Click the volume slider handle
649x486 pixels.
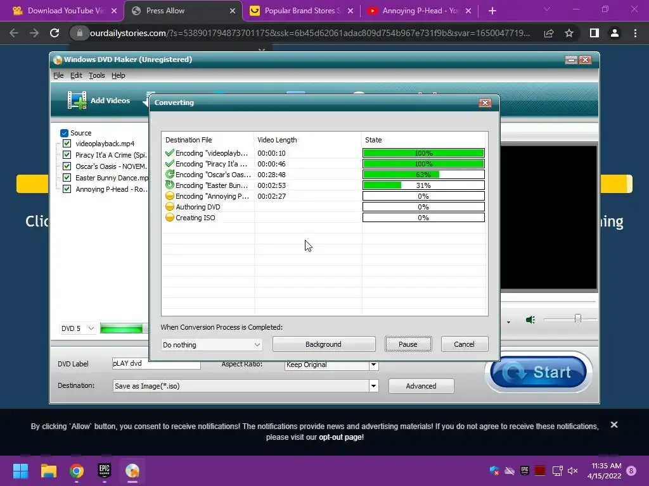click(578, 319)
